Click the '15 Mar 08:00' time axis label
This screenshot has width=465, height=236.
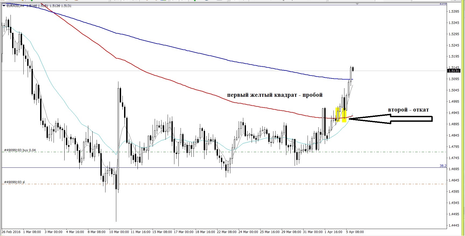coord(162,232)
